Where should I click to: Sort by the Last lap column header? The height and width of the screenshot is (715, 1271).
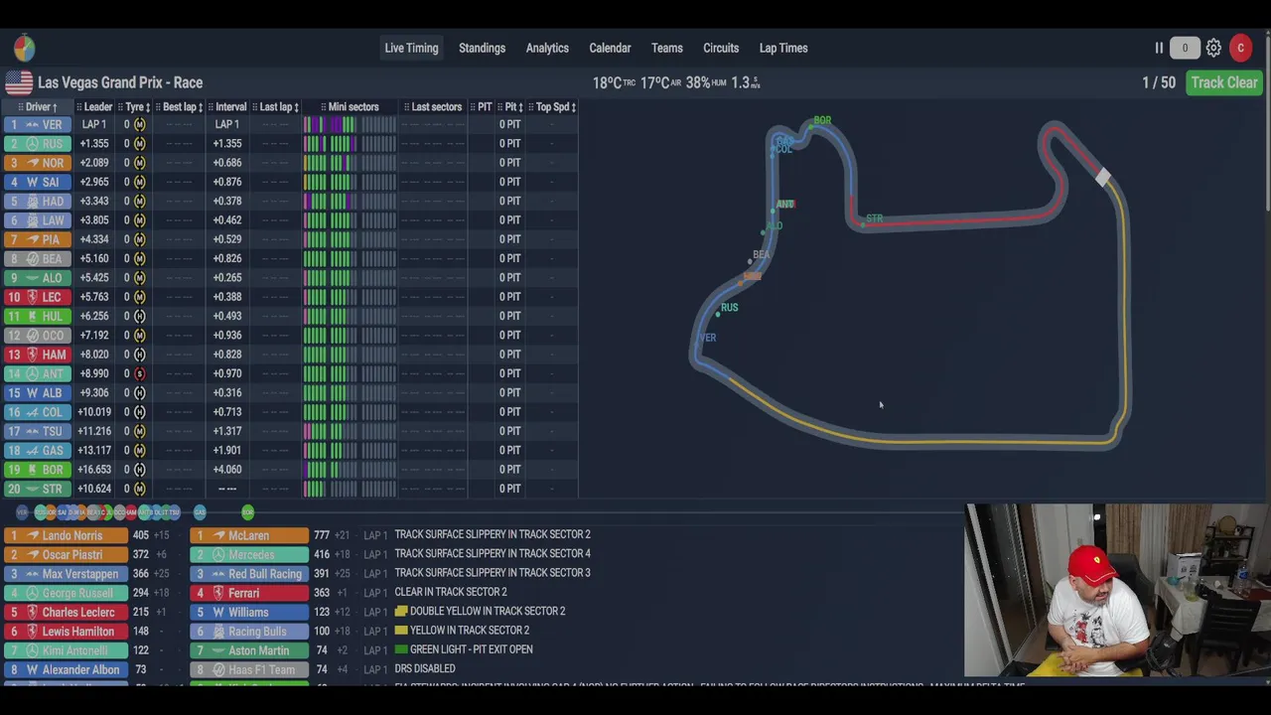click(276, 106)
